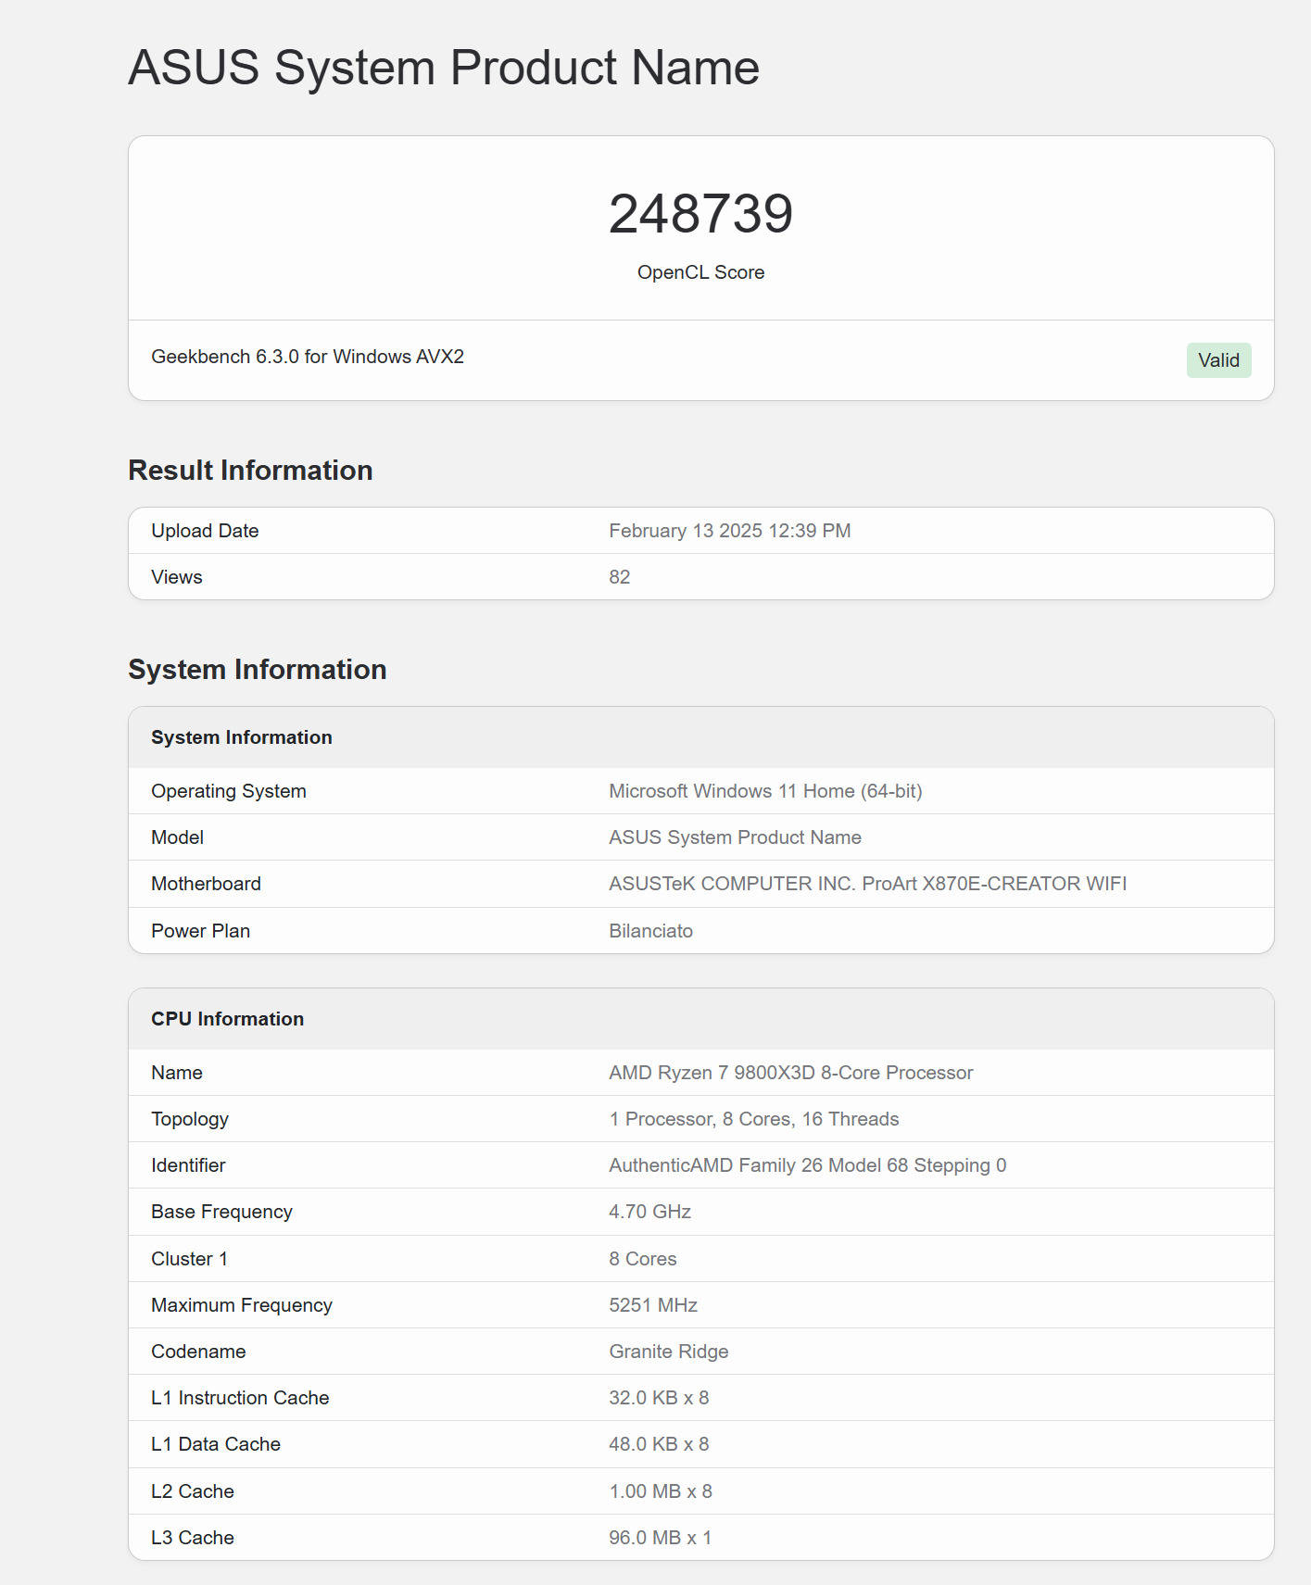Screen dimensions: 1311x1585
Task: Click the 248739 OpenCL score number
Action: (700, 214)
